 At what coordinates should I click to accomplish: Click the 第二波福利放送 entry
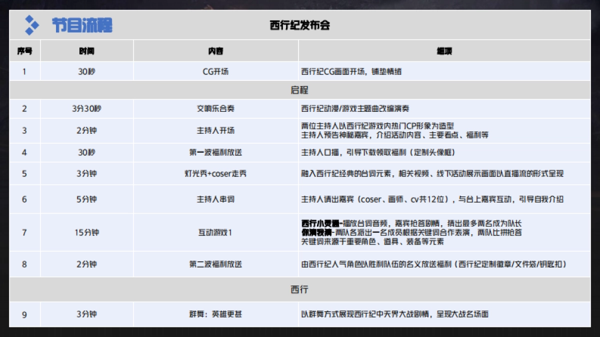[215, 264]
